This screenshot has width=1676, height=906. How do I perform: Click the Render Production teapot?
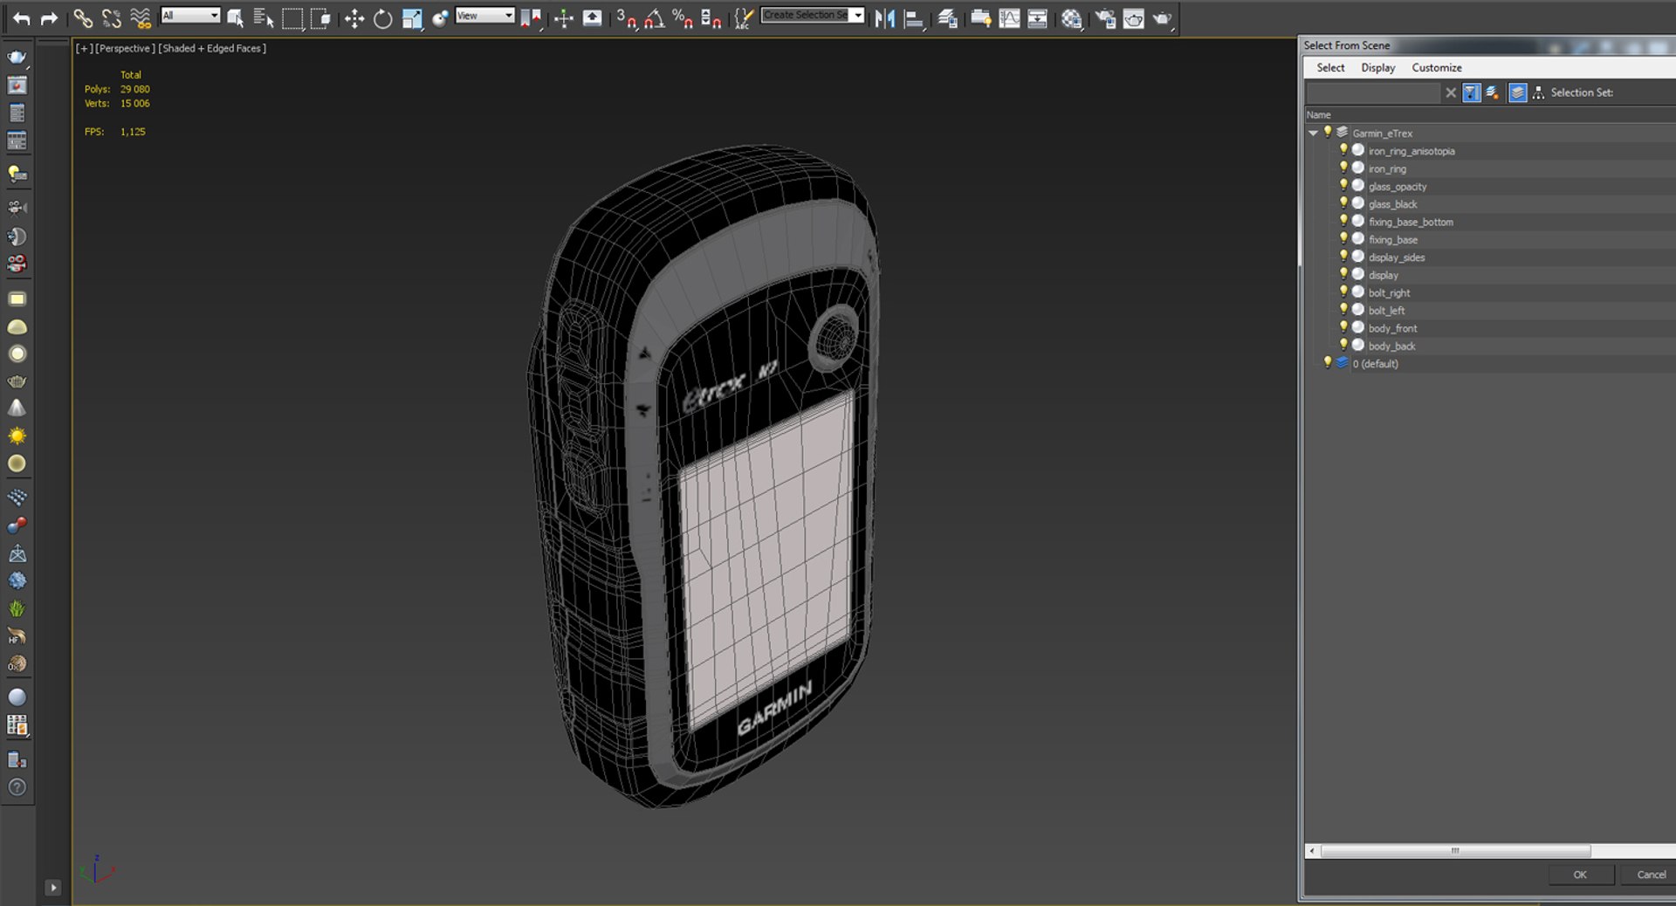[x=1162, y=18]
